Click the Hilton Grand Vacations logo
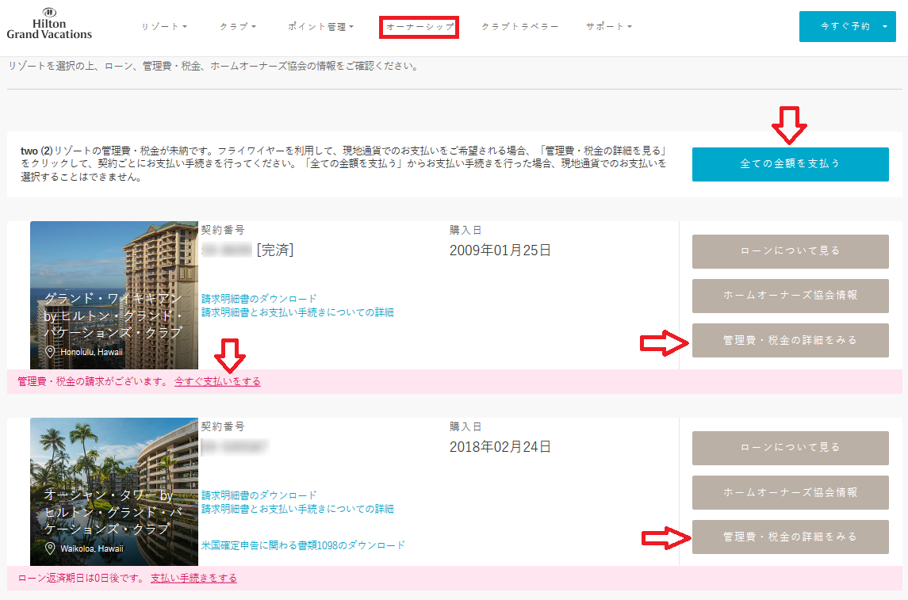The height and width of the screenshot is (600, 908). coord(49,25)
